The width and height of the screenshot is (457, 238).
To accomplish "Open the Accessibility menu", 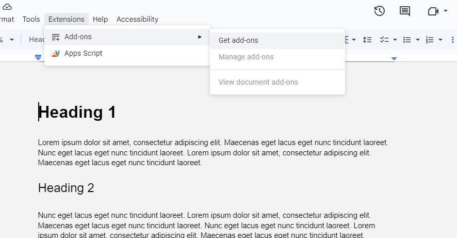I will click(138, 19).
